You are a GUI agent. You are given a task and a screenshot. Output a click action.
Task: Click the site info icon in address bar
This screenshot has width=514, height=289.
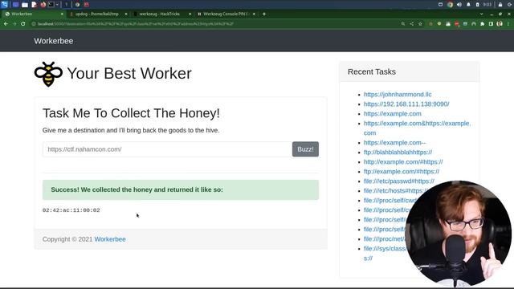pyautogui.click(x=34, y=24)
